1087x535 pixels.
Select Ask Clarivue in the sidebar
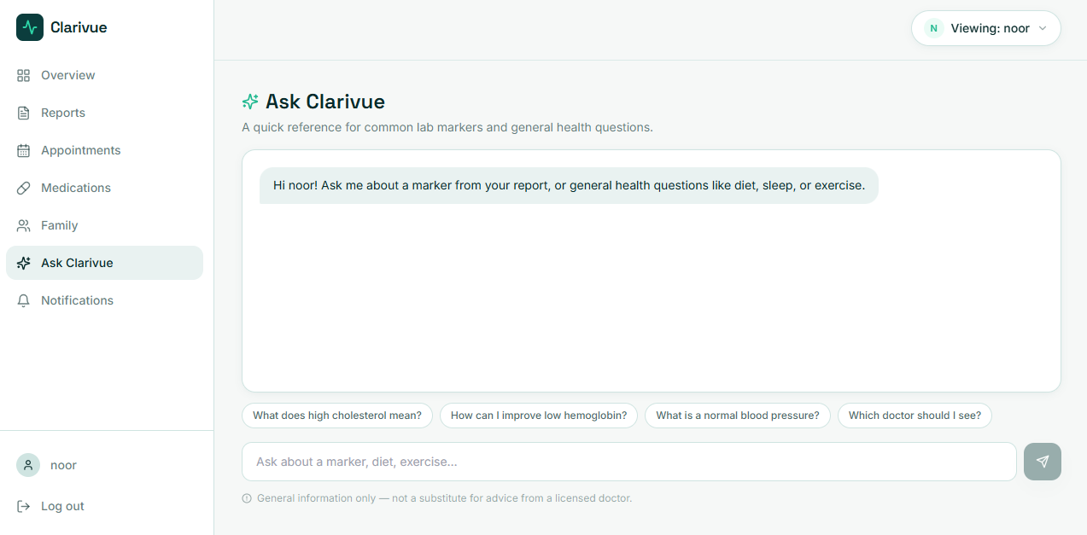pos(104,263)
